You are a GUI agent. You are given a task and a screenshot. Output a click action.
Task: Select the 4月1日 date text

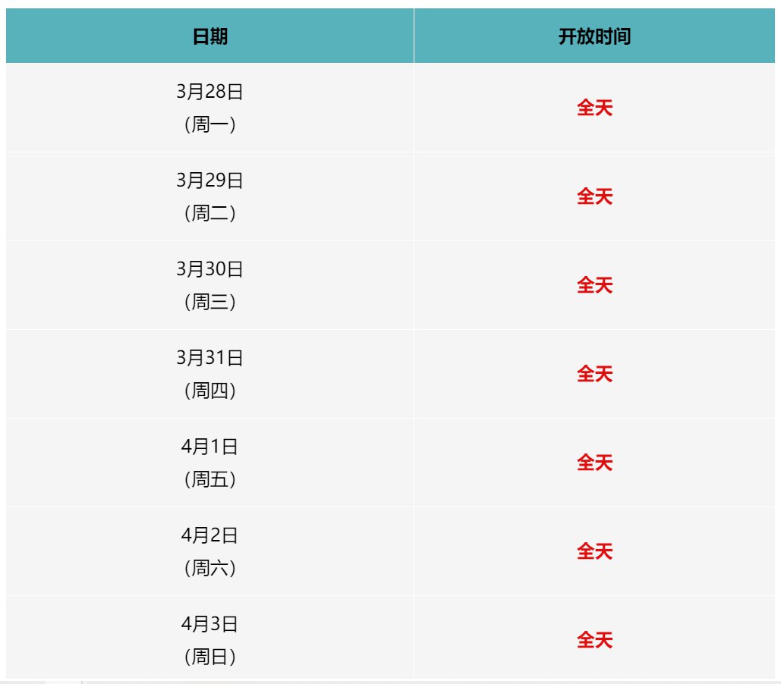209,447
